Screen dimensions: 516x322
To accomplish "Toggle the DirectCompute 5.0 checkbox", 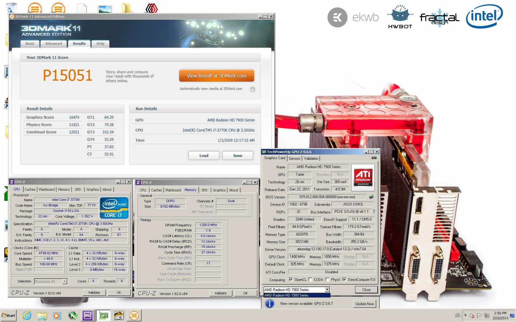I will [x=344, y=279].
